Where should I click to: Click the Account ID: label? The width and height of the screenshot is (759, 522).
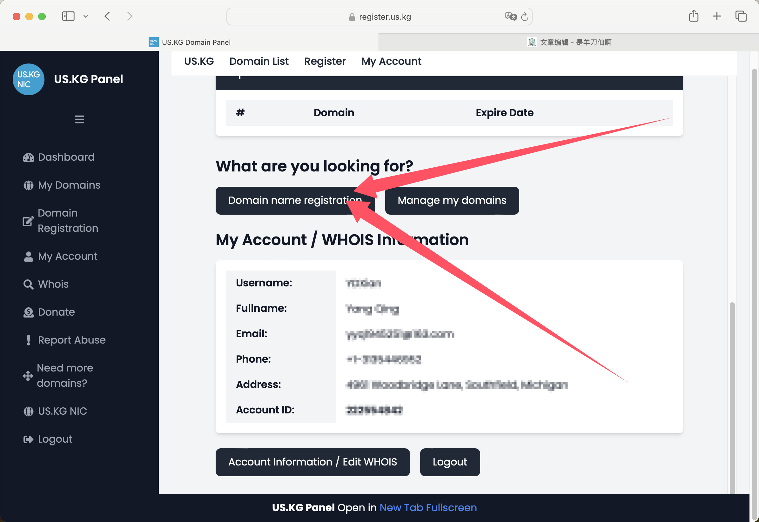[265, 410]
